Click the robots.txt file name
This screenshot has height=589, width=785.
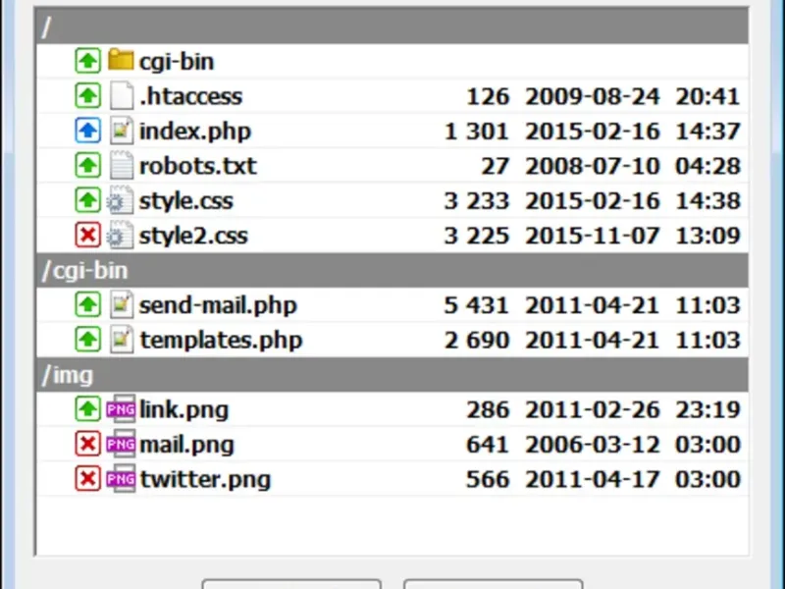[x=198, y=166]
